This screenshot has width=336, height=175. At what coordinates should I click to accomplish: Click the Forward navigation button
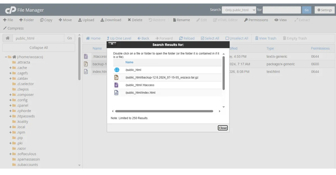point(164,38)
